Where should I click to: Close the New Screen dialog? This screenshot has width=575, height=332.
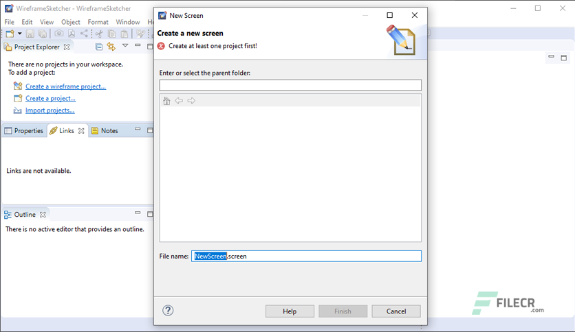pyautogui.click(x=414, y=15)
